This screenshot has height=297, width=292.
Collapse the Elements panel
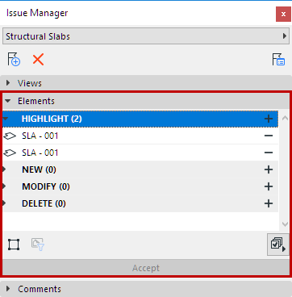[8, 101]
